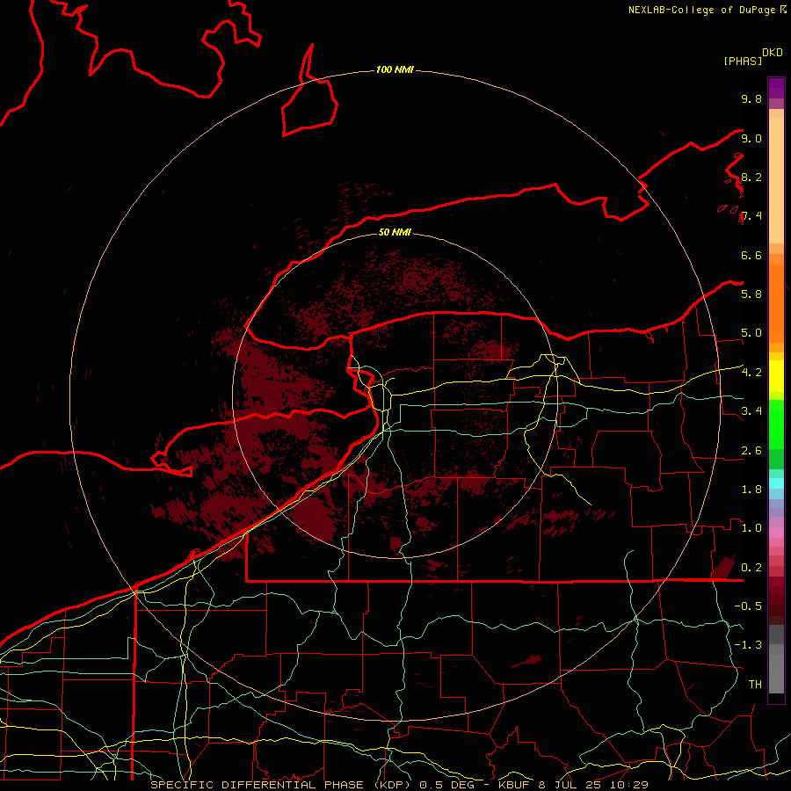Click the -1.3 value on color scale
791x791 pixels.
(x=748, y=645)
